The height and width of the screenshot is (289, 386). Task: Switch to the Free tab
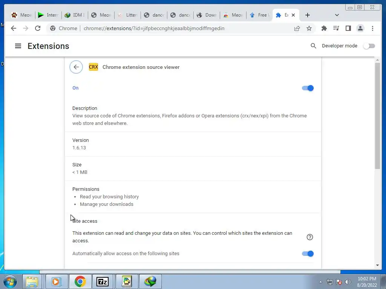coord(260,15)
